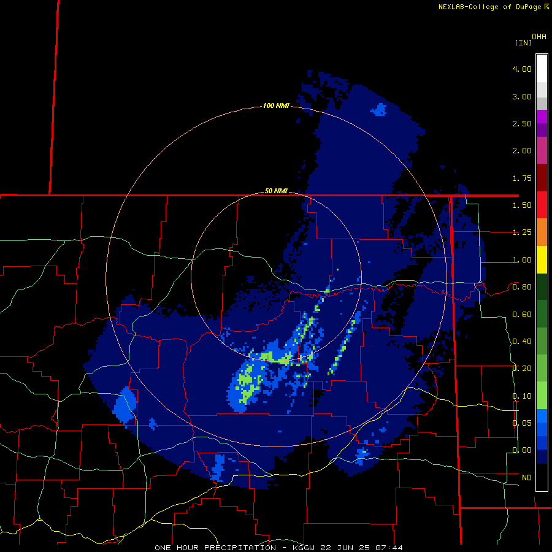Click the 0.40 legend value
Screen dimensions: 552x552
[522, 342]
